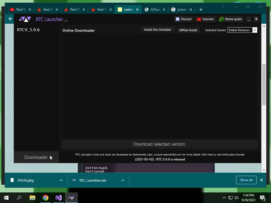Open File Explorer from taskbar

click(32, 198)
